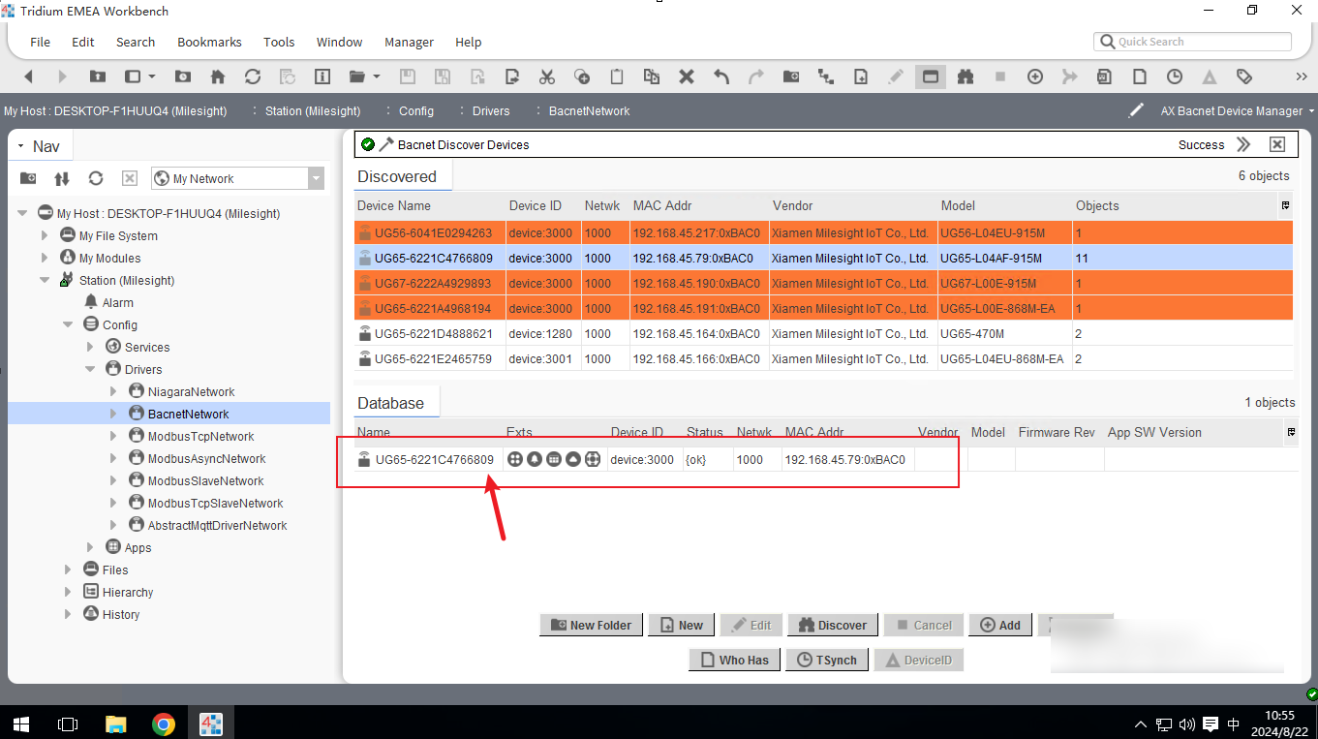1318x739 pixels.
Task: Collapse the Station (Milesight) tree node
Action: click(x=45, y=280)
